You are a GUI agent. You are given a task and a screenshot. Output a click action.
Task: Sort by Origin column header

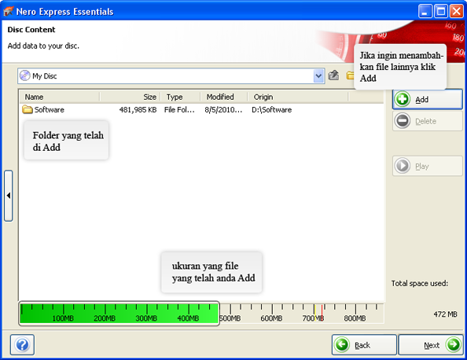[x=298, y=97]
